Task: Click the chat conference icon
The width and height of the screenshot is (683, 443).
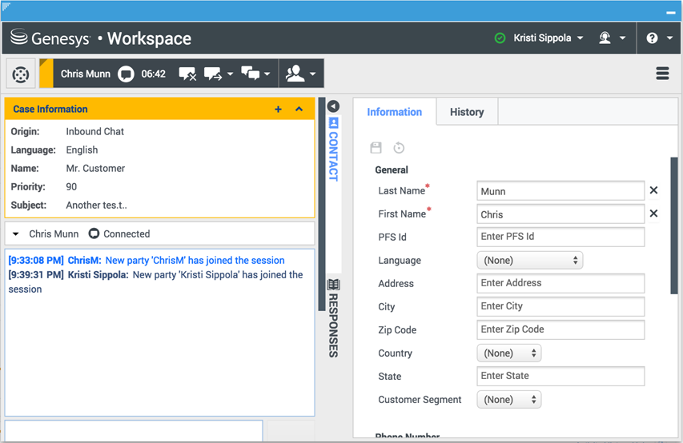Action: tap(251, 74)
